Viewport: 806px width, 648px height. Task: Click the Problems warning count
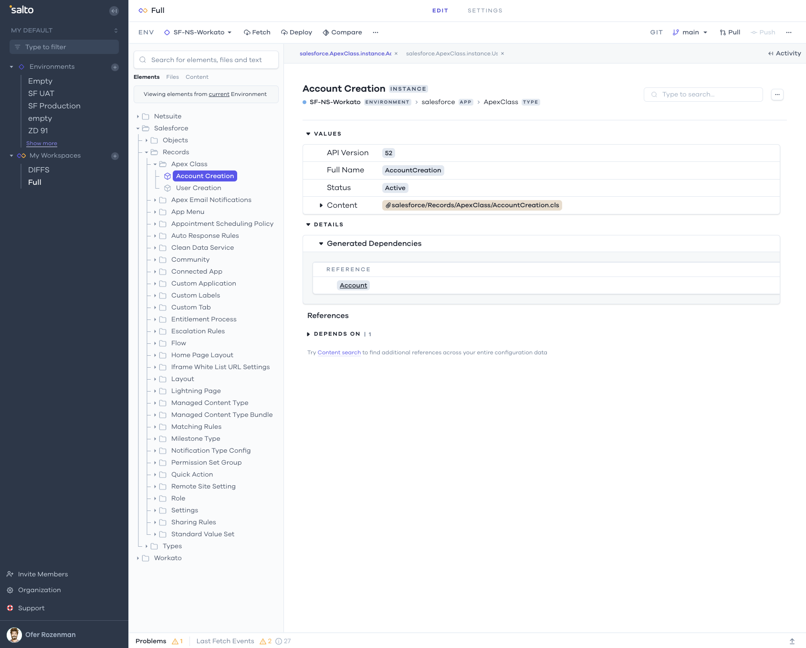(x=178, y=641)
